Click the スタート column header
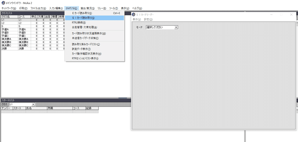The width and height of the screenshot is (298, 142). [x=19, y=108]
